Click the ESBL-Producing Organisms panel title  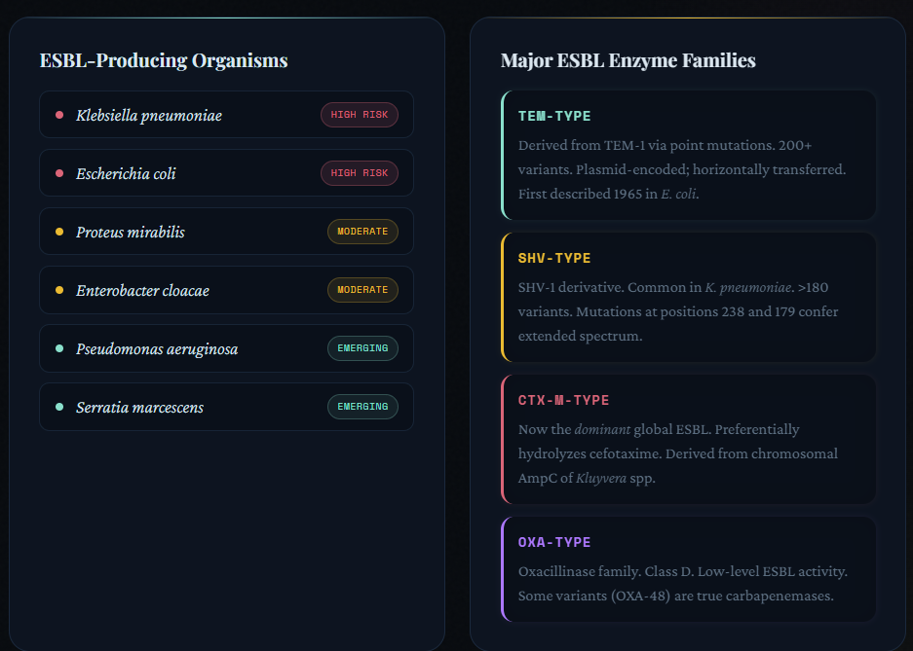164,60
